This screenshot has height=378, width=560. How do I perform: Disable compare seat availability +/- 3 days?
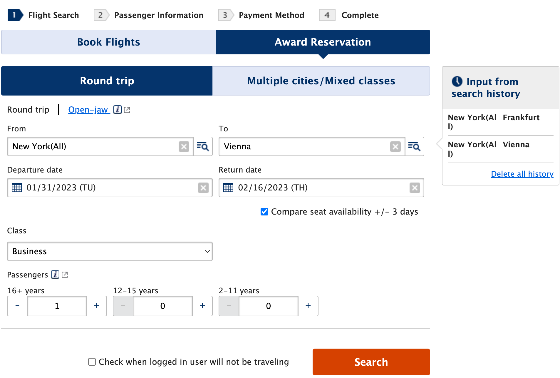(x=264, y=212)
